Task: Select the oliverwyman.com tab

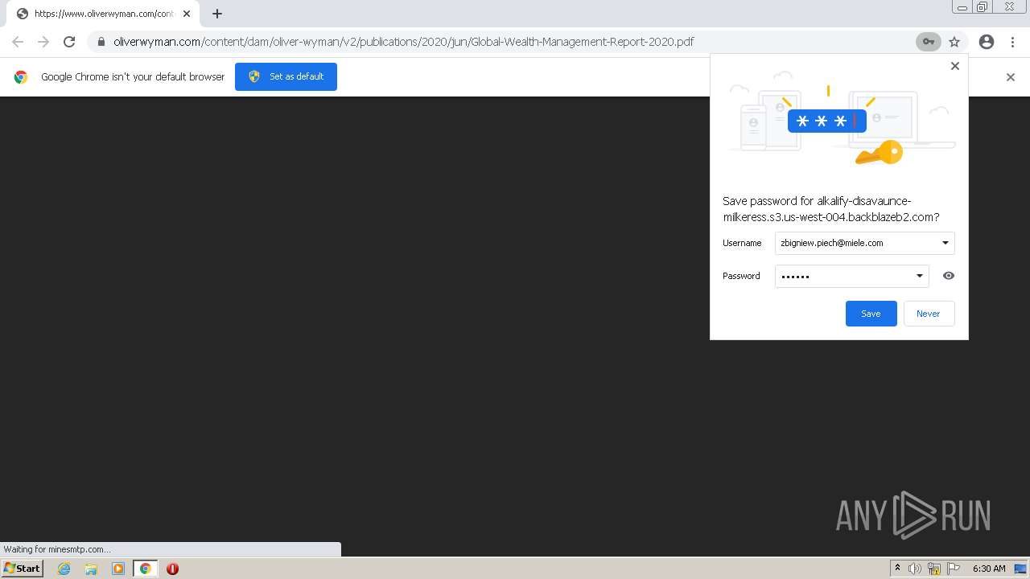Action: click(x=103, y=14)
